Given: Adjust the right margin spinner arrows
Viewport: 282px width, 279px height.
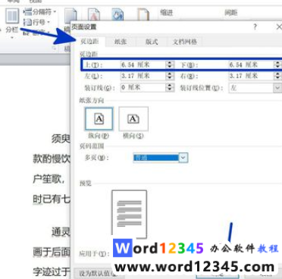Looking at the screenshot, I should click(x=277, y=76).
